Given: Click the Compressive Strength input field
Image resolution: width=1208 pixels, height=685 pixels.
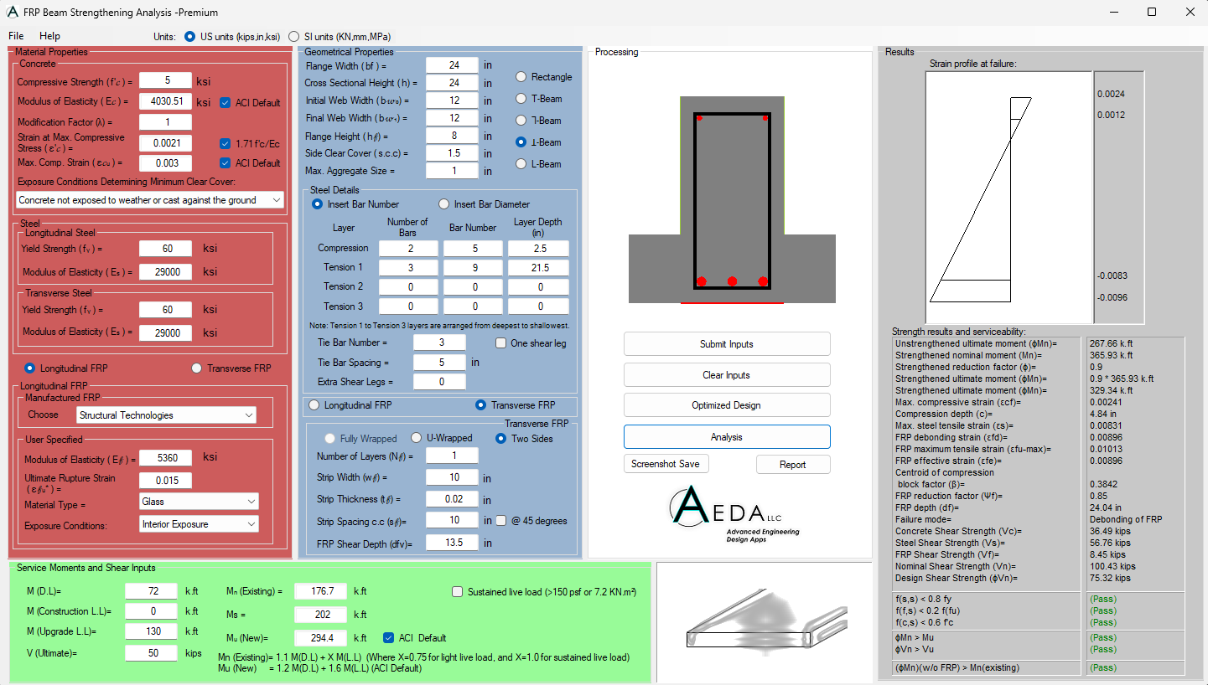Looking at the screenshot, I should point(165,80).
